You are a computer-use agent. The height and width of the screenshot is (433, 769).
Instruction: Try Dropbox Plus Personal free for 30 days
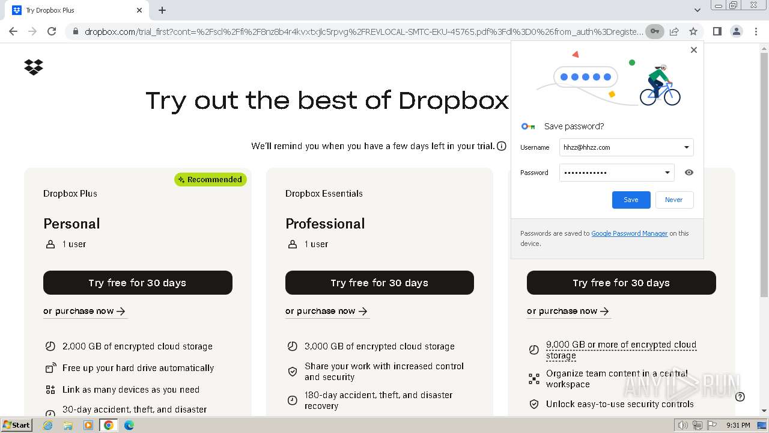click(x=138, y=283)
